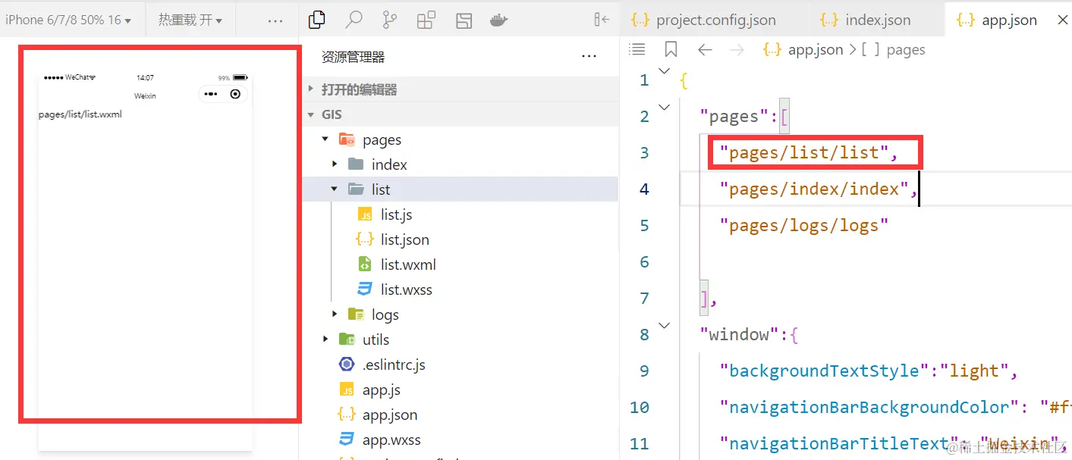Image resolution: width=1072 pixels, height=460 pixels.
Task: Open app.json in the file tree
Action: [390, 415]
